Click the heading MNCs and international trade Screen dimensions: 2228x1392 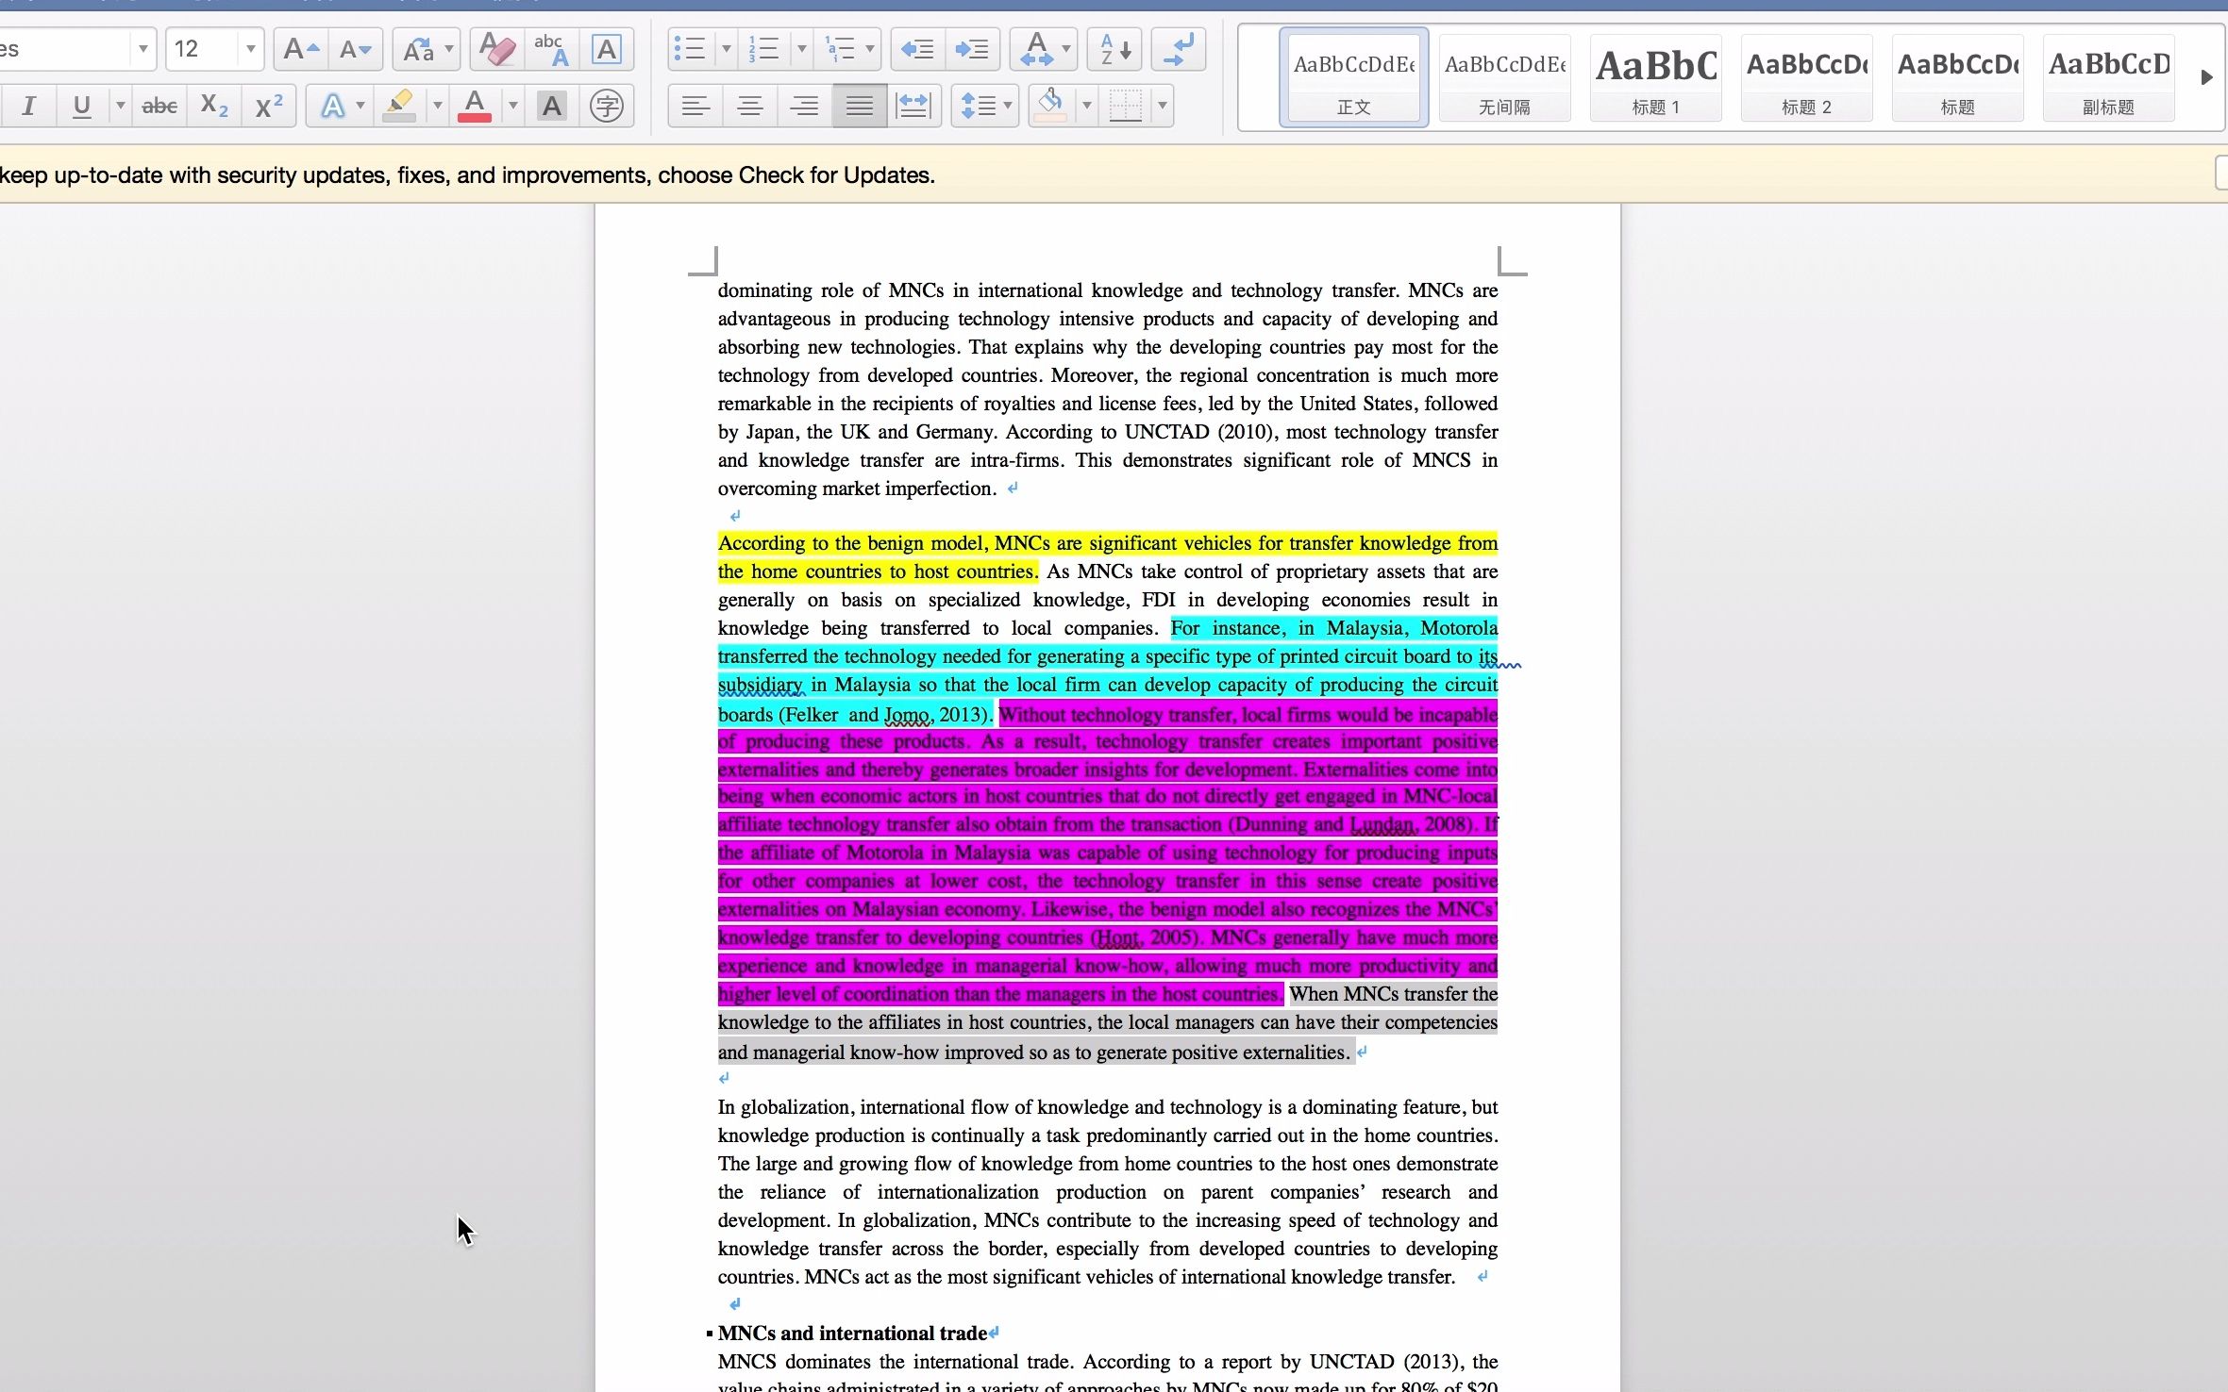pyautogui.click(x=852, y=1333)
